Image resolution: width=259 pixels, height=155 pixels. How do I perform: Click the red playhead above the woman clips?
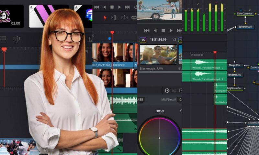(x=112, y=32)
